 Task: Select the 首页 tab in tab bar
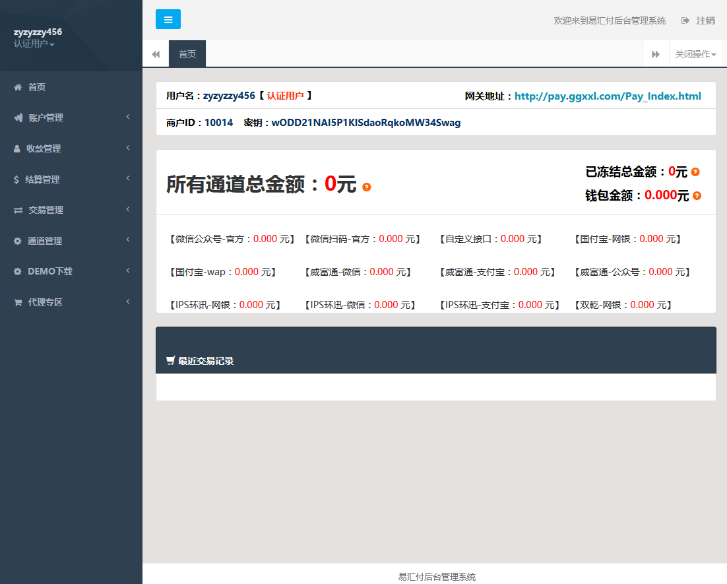[187, 54]
